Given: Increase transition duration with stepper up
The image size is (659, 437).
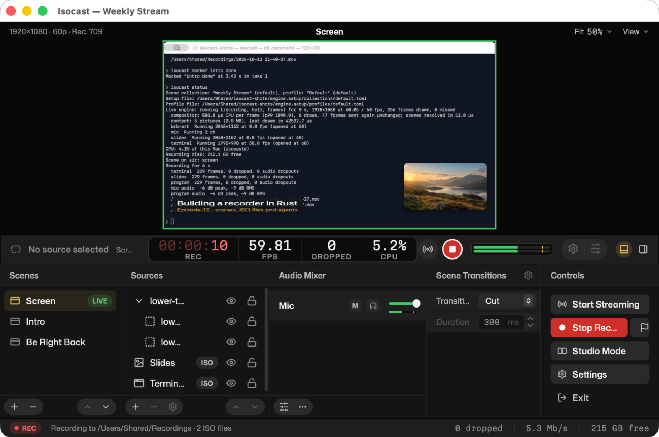Looking at the screenshot, I should tap(530, 319).
